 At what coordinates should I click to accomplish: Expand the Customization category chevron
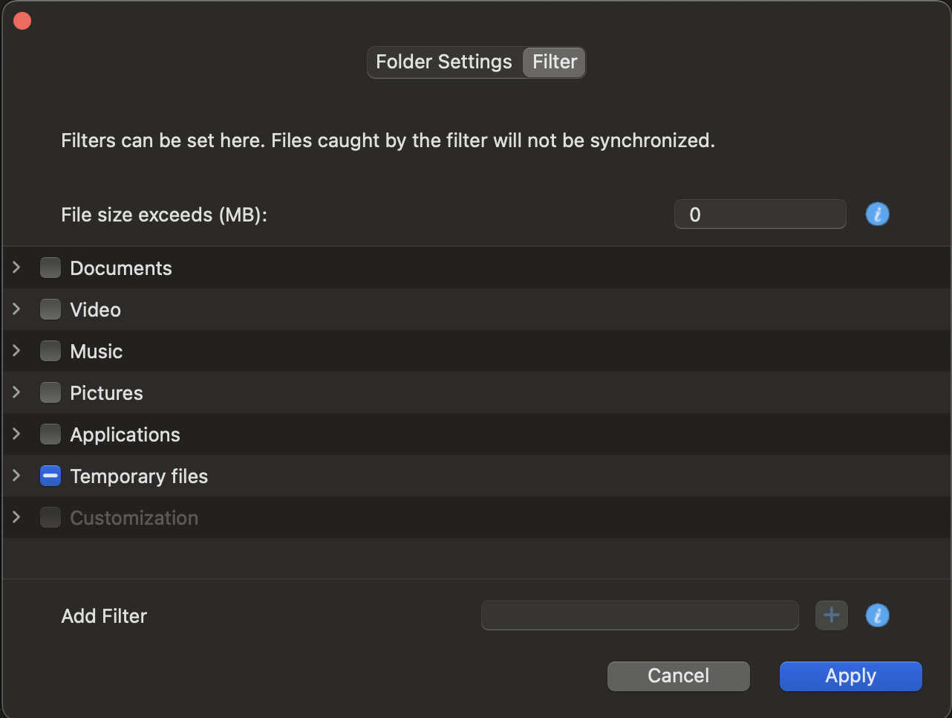click(16, 517)
